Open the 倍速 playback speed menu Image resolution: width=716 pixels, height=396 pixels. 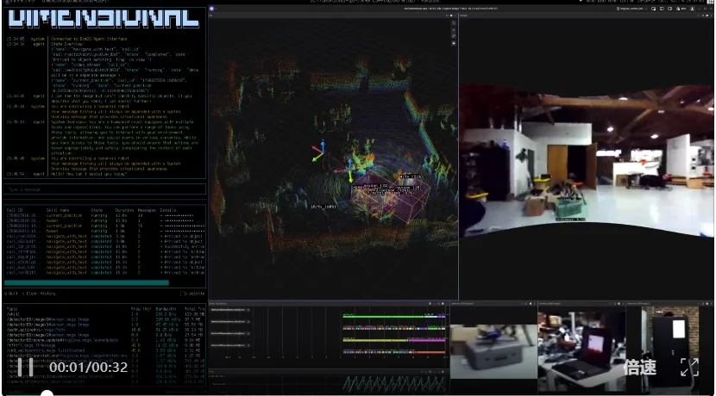point(640,368)
